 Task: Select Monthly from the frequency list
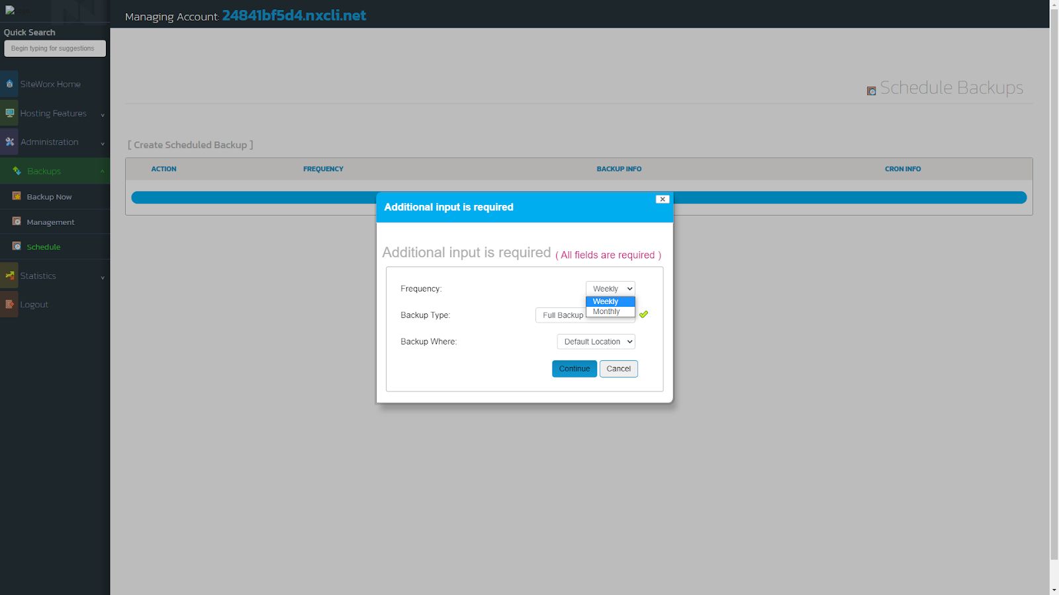click(x=606, y=311)
